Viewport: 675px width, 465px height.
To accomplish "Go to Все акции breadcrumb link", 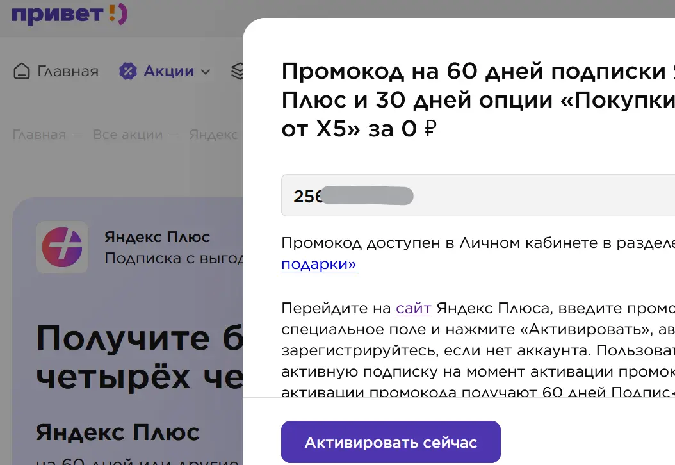I will tap(128, 135).
